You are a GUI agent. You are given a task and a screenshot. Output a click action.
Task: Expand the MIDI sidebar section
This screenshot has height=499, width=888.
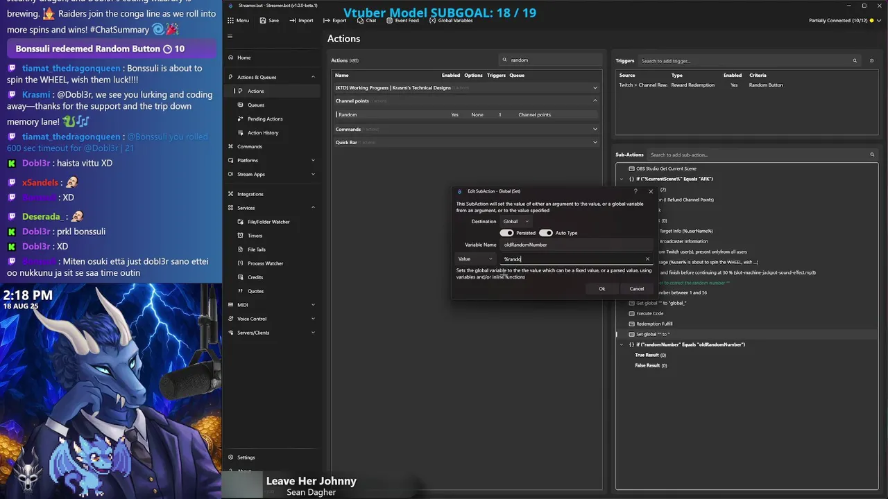313,305
